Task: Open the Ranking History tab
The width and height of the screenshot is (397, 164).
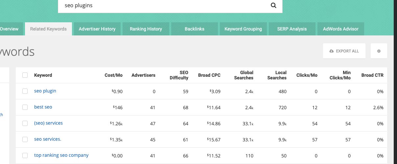Action: [x=146, y=29]
